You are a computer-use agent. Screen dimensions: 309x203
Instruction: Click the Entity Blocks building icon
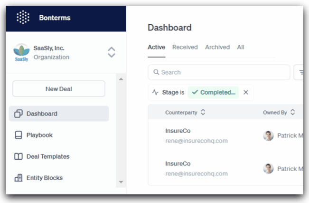pyautogui.click(x=19, y=178)
